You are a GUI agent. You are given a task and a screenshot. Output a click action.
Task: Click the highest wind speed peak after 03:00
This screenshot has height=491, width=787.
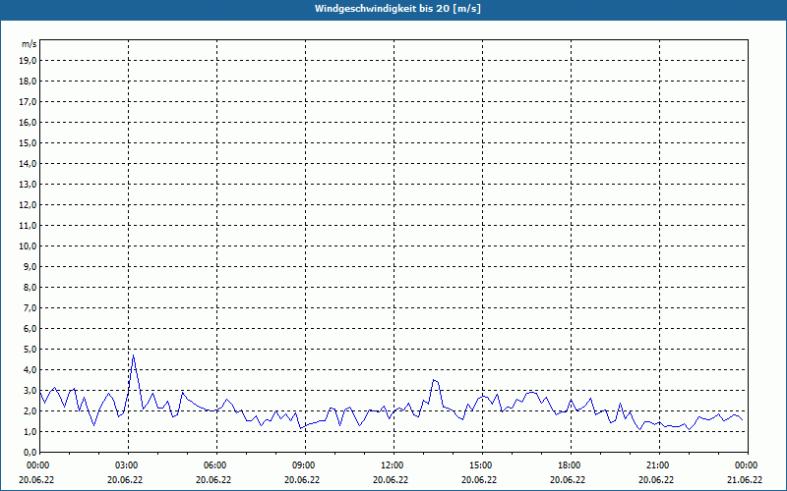click(133, 355)
